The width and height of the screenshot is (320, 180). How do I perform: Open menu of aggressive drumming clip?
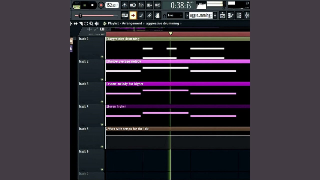107,39
